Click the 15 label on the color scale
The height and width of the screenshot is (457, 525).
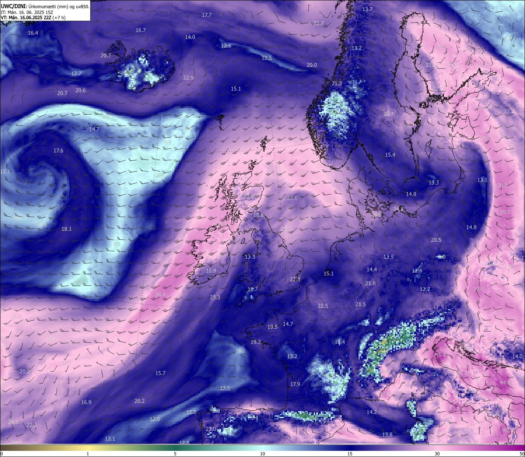350,454
